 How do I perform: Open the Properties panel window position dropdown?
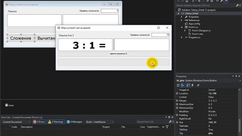233,76
